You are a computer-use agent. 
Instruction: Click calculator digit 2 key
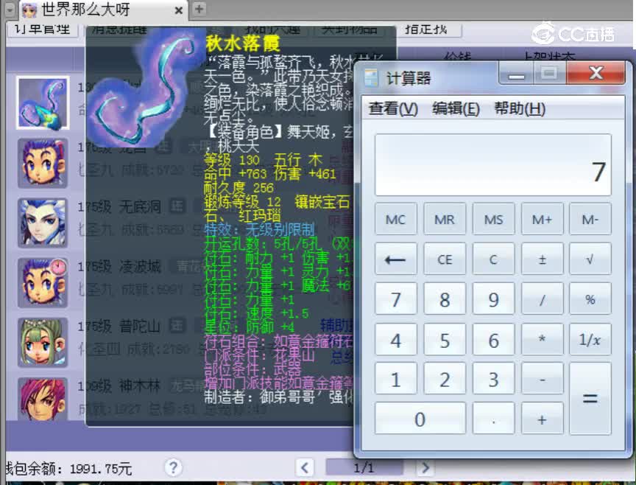tap(445, 379)
